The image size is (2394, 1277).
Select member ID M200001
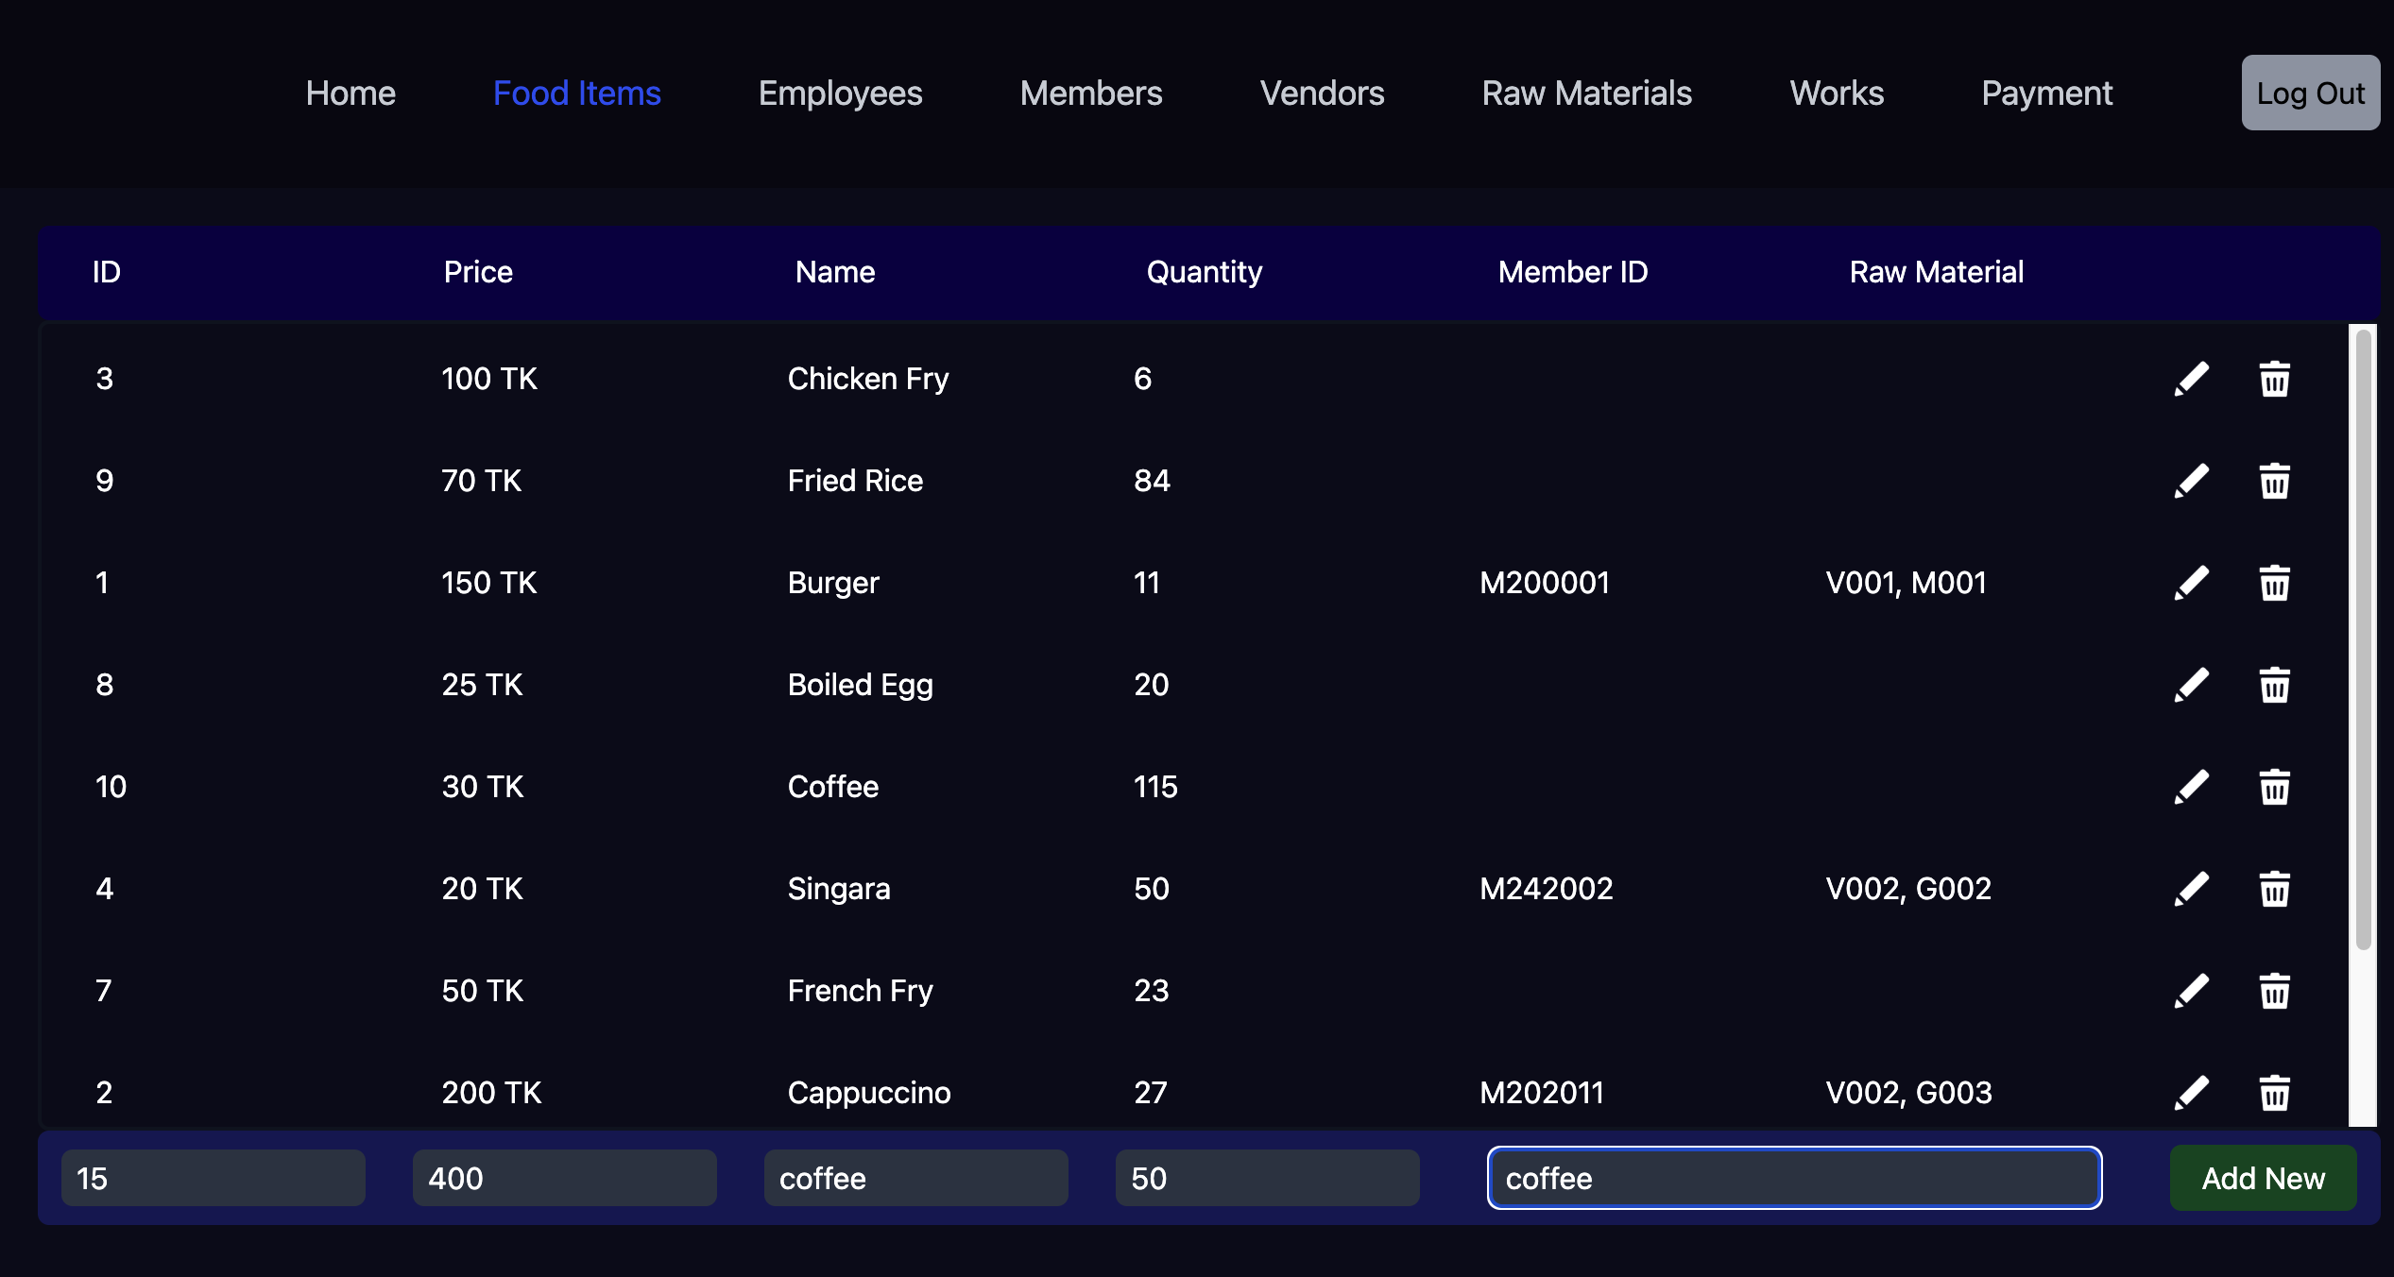1545,583
